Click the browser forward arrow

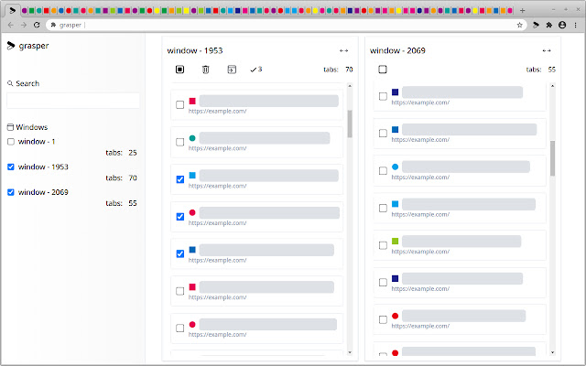coord(24,25)
